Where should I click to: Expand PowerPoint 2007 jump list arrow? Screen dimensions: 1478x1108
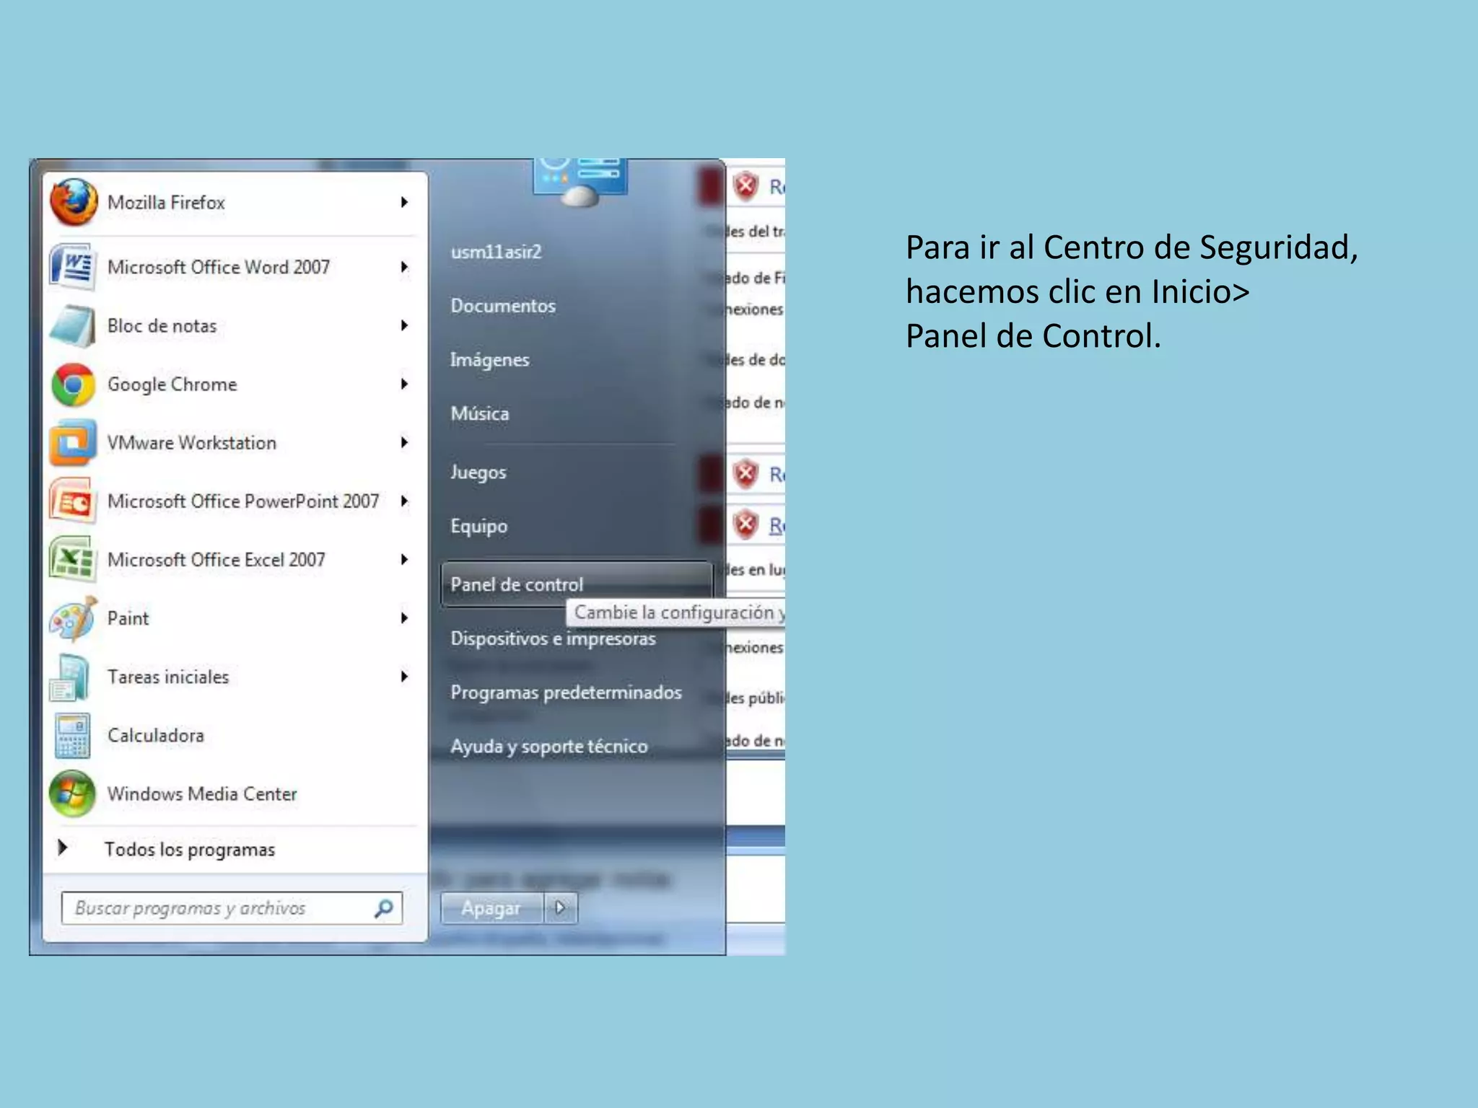(x=405, y=501)
